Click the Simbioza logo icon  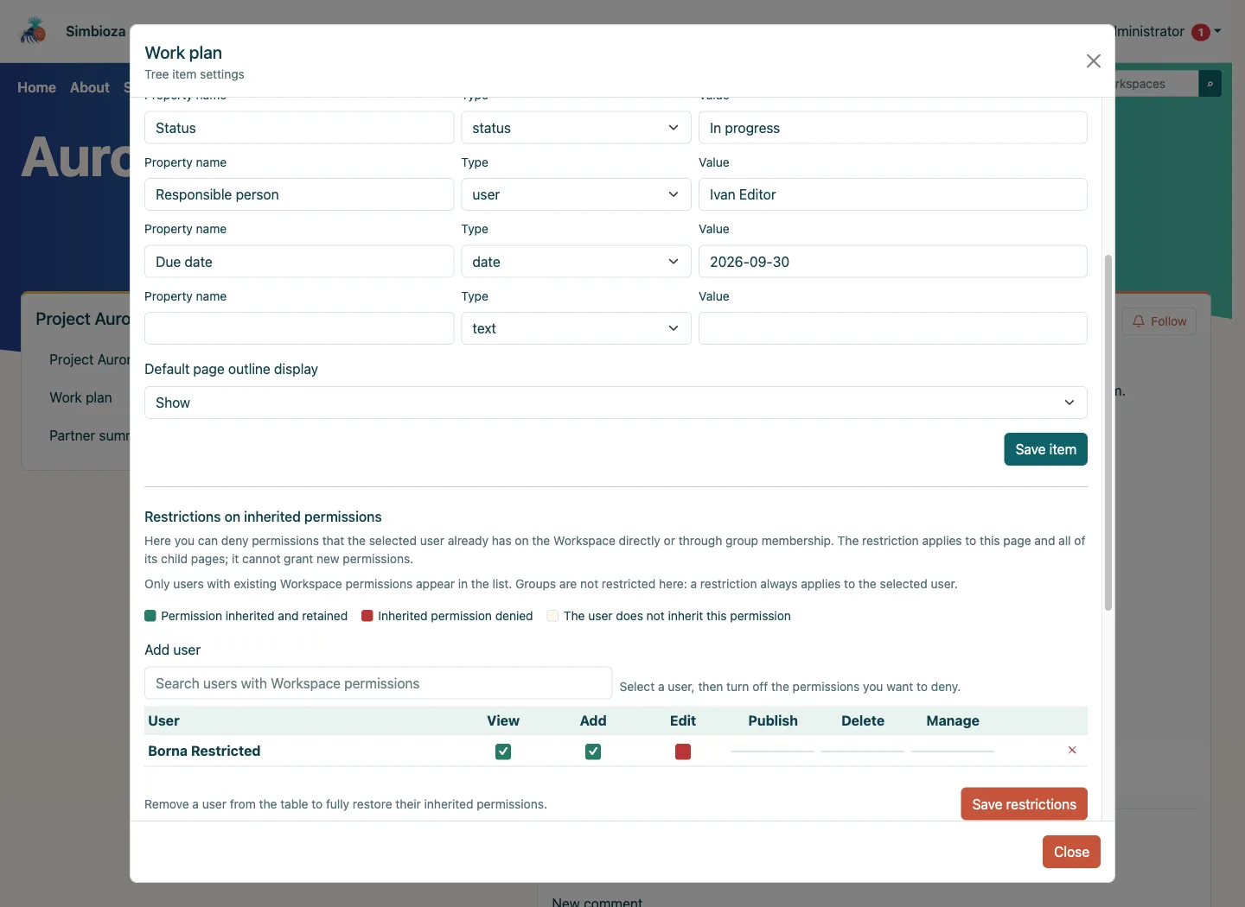coord(33,31)
